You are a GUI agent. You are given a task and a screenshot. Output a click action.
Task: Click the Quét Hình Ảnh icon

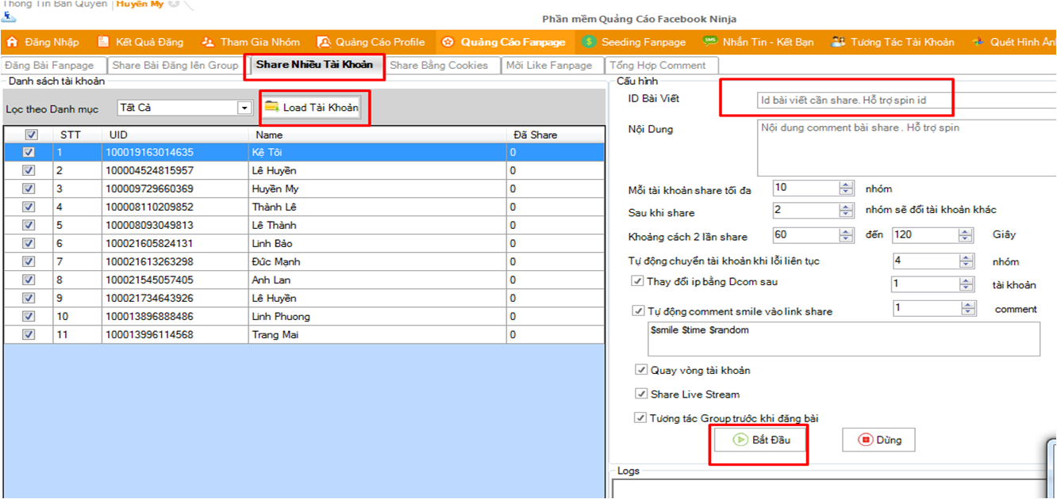(x=978, y=42)
